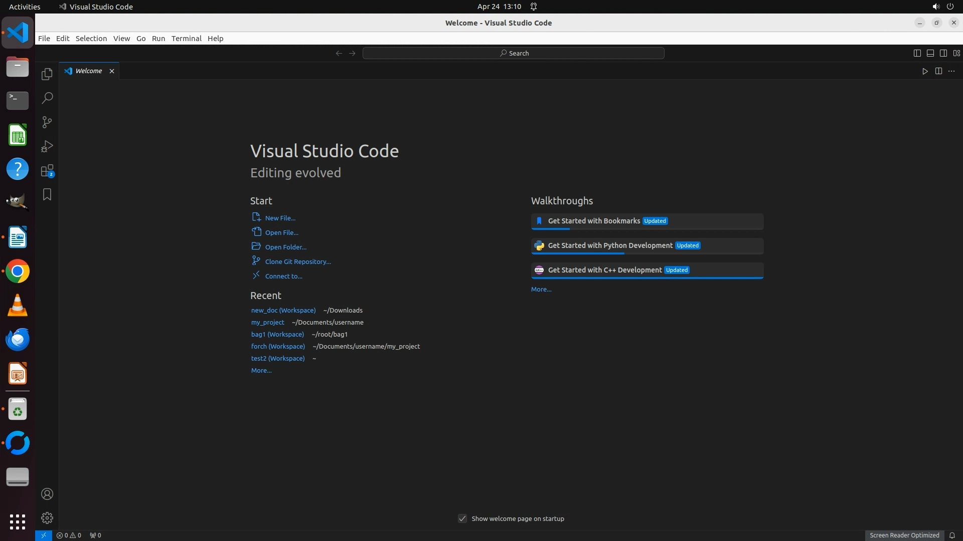
Task: Open the Run and Debug view
Action: [47, 146]
